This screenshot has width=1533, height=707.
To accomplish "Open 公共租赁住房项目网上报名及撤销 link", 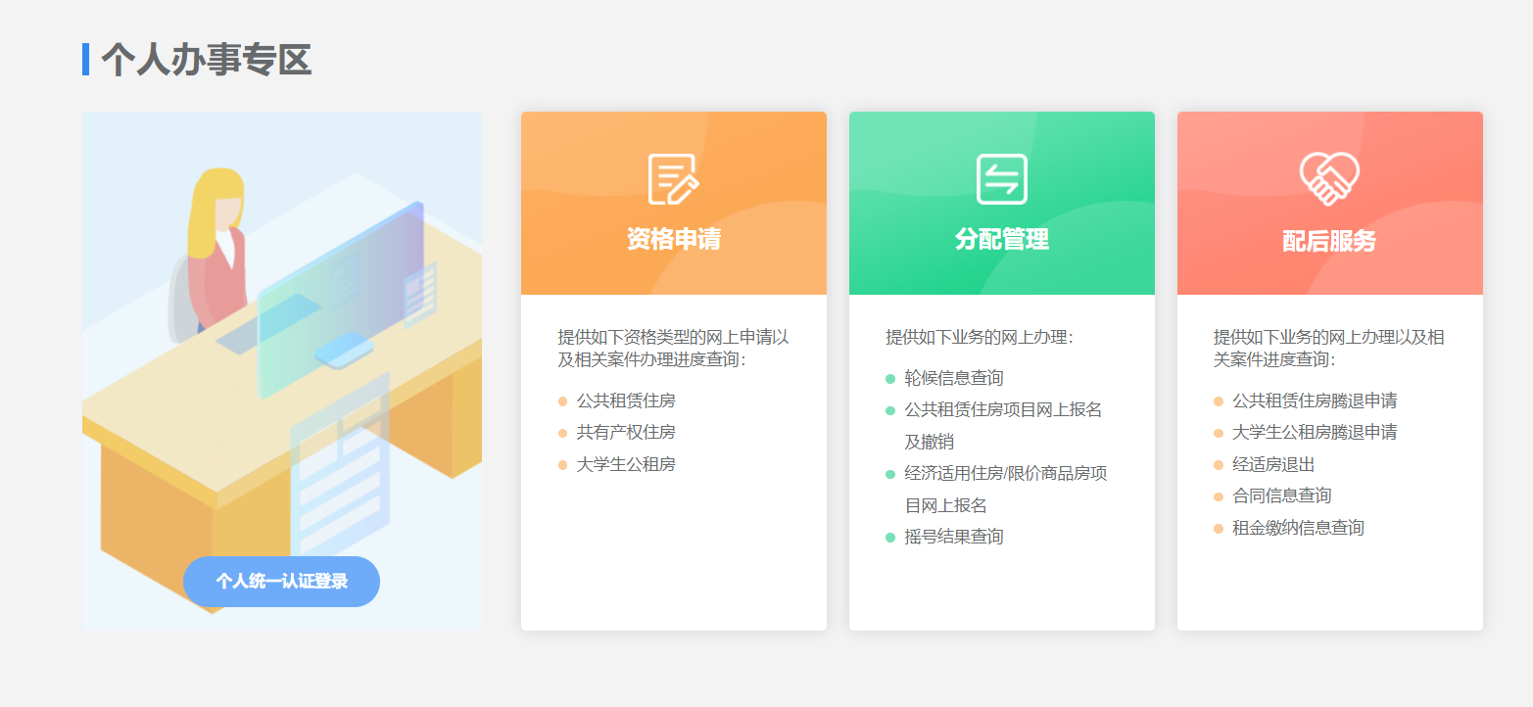I will [1004, 425].
